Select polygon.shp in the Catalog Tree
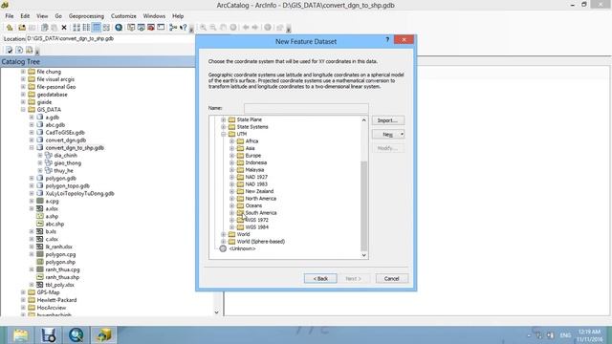This screenshot has width=612, height=344. click(60, 262)
